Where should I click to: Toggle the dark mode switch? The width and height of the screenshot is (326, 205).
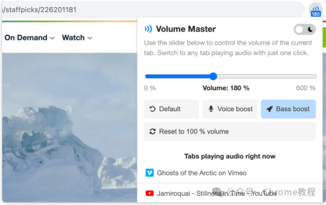pyautogui.click(x=305, y=29)
